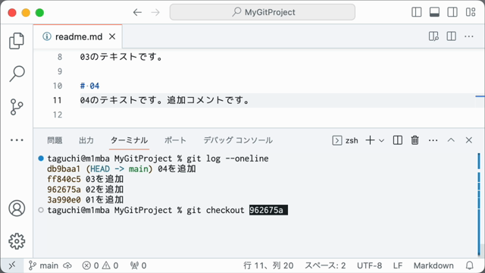Click the terminal scrollbar
485x273 pixels.
(479, 204)
